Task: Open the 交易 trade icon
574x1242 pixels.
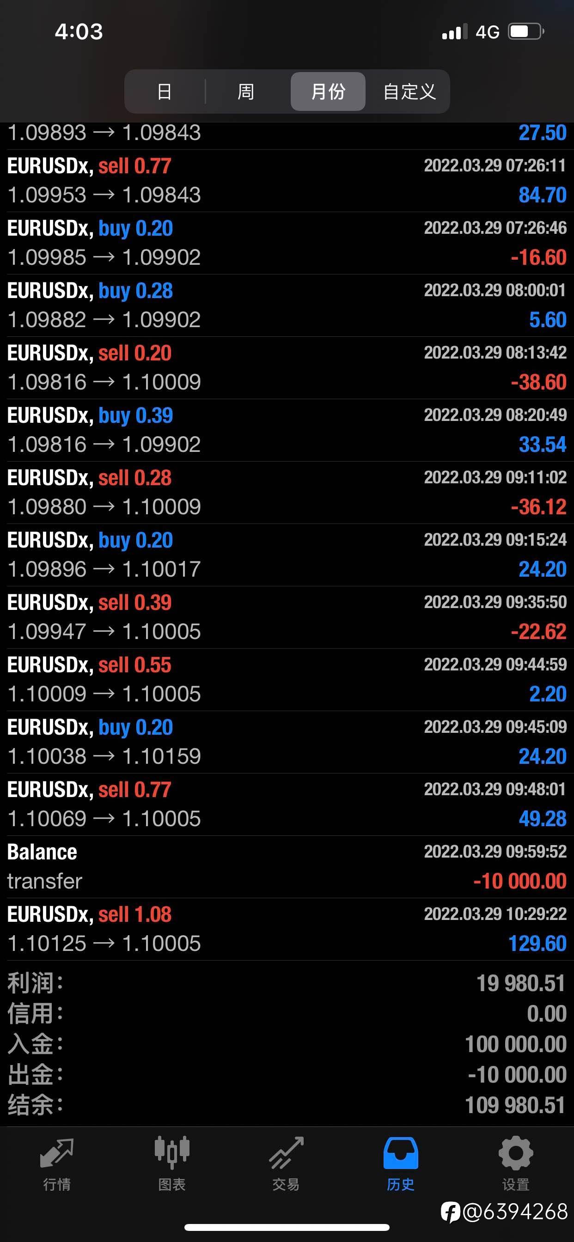Action: 287,1153
